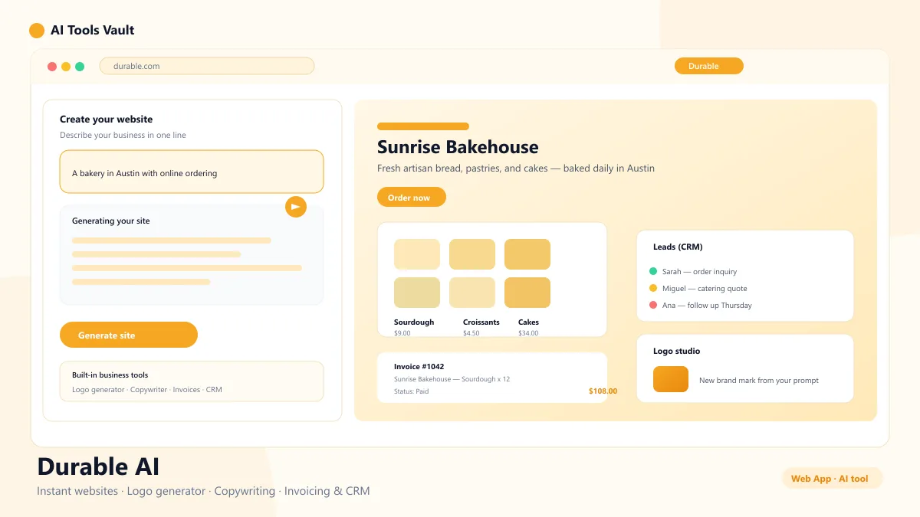Click the product thumbnail above Cakes
Image resolution: width=920 pixels, height=517 pixels.
(x=527, y=293)
